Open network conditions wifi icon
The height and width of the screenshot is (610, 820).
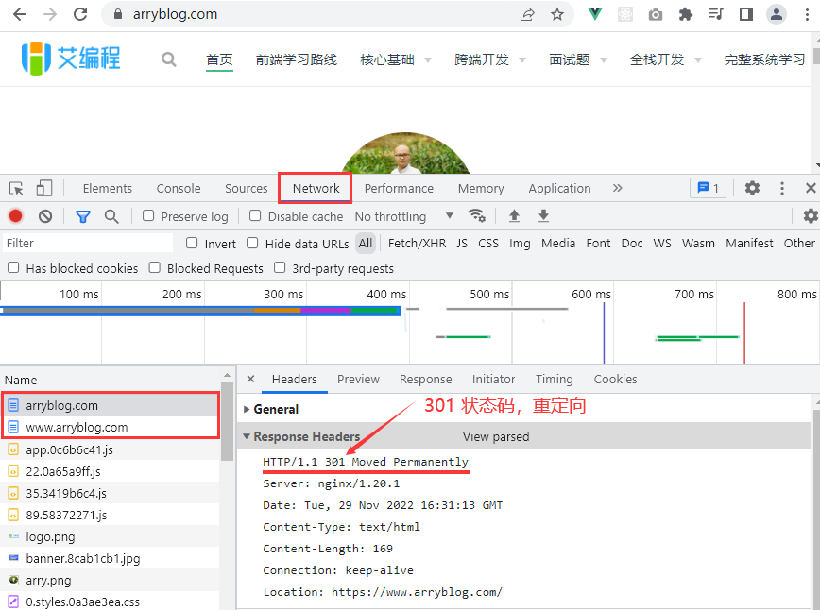(x=476, y=215)
